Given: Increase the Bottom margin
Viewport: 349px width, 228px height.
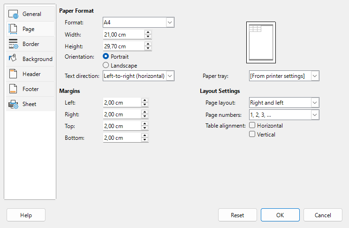Looking at the screenshot, I should [x=144, y=136].
